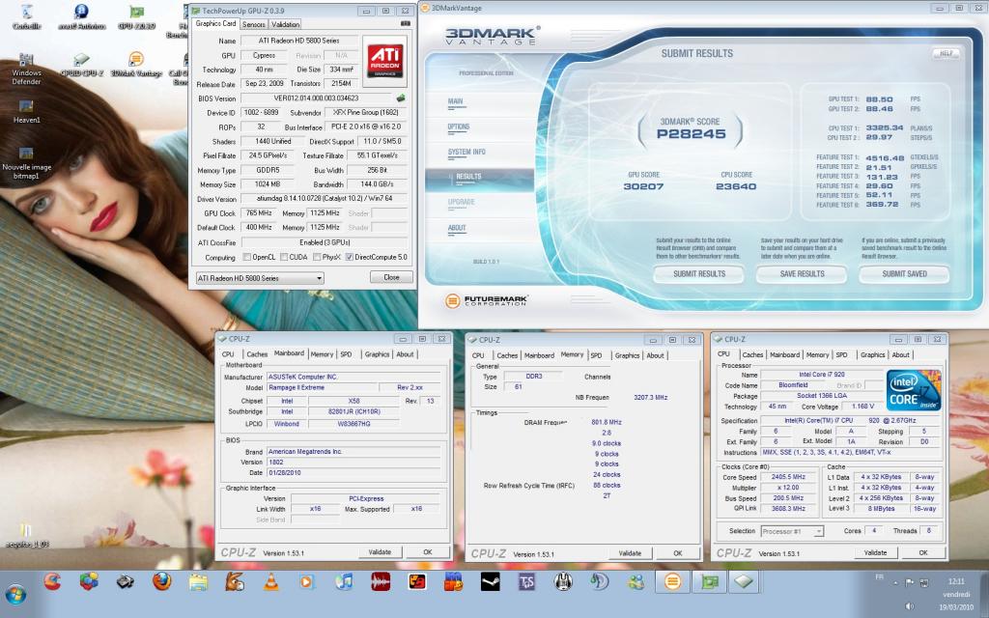Click the FR language indicator in tray
This screenshot has width=989, height=618.
pyautogui.click(x=879, y=577)
